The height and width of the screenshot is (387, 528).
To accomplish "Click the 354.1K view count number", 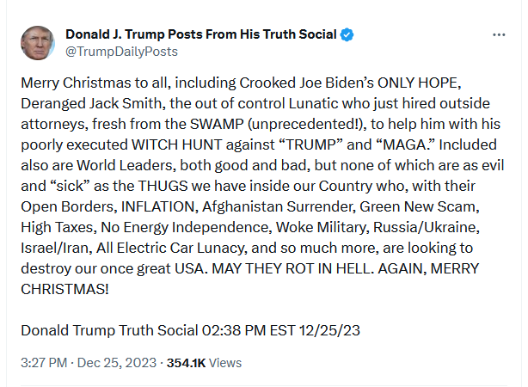I will tap(187, 363).
